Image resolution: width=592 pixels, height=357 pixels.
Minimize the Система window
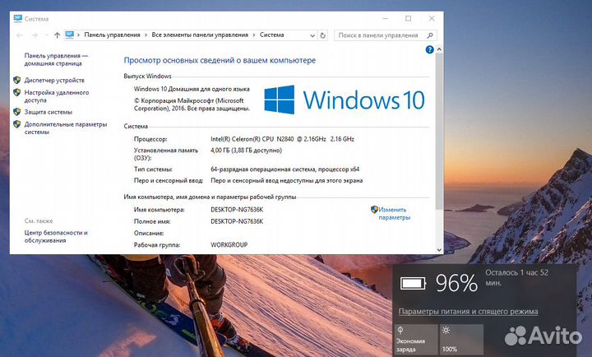(x=385, y=18)
